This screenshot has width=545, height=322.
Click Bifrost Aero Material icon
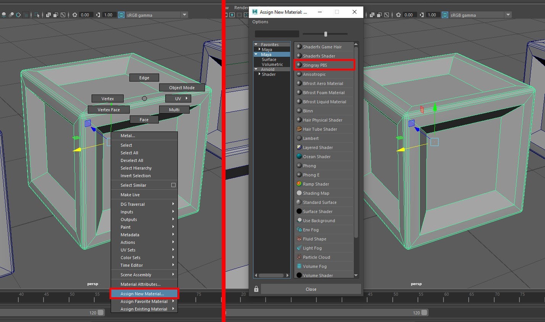tap(299, 83)
